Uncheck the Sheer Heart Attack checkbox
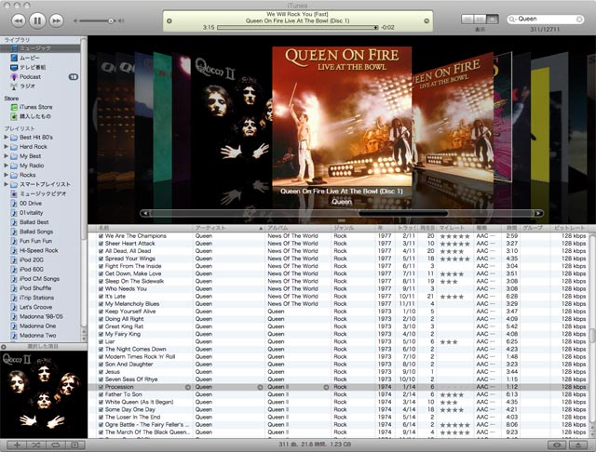 pyautogui.click(x=102, y=244)
